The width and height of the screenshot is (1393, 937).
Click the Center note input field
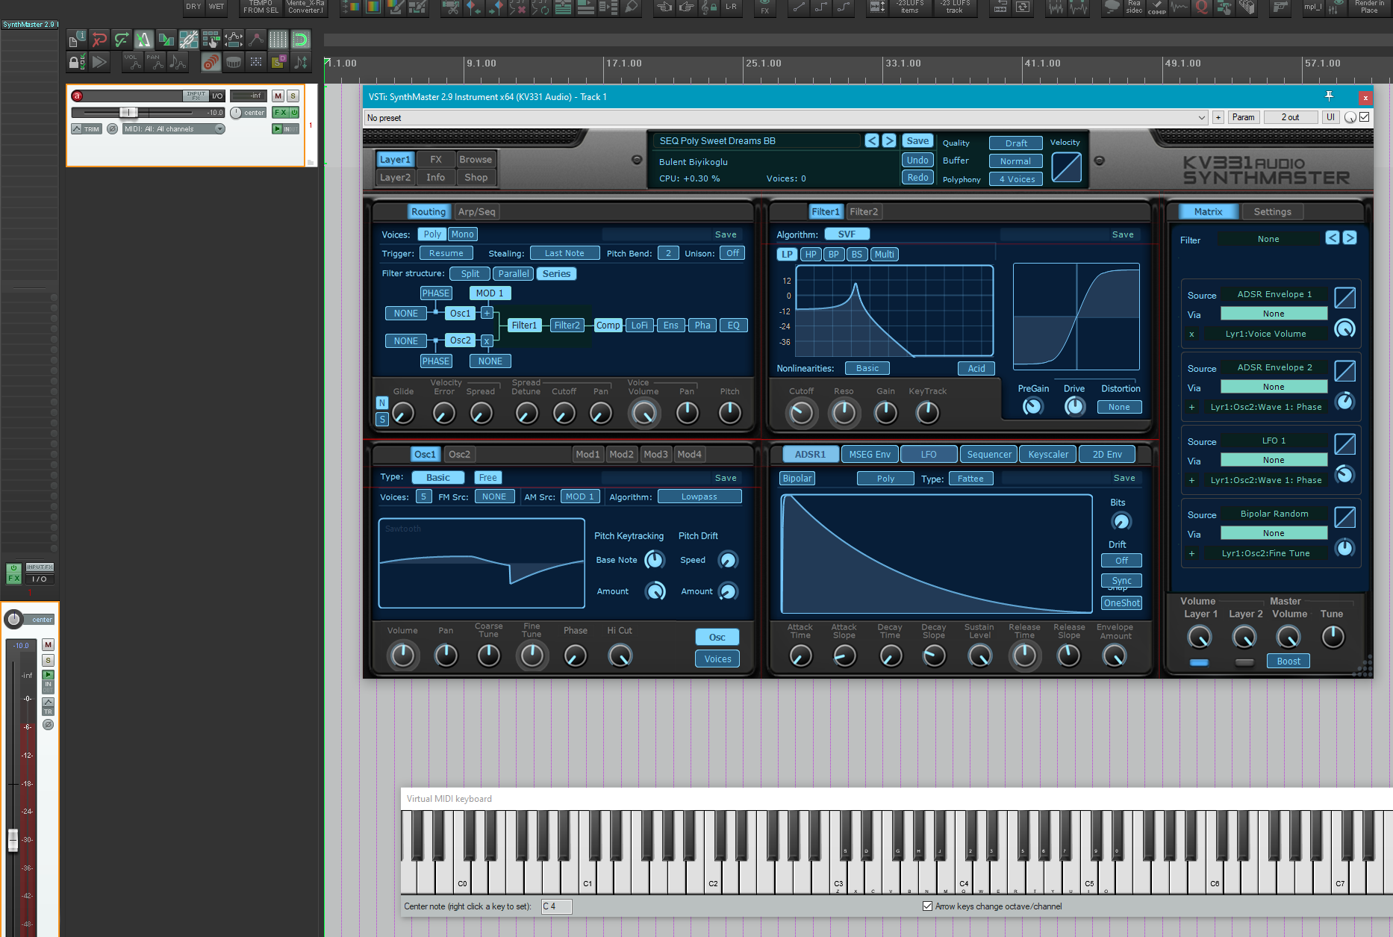click(x=556, y=906)
